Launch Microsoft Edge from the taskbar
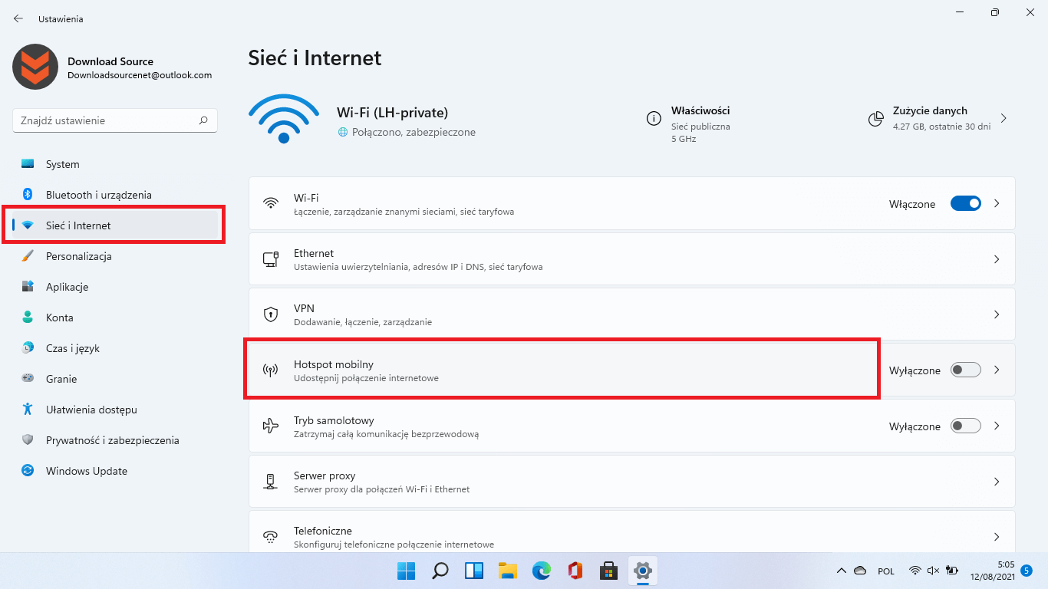This screenshot has width=1048, height=589. point(542,571)
